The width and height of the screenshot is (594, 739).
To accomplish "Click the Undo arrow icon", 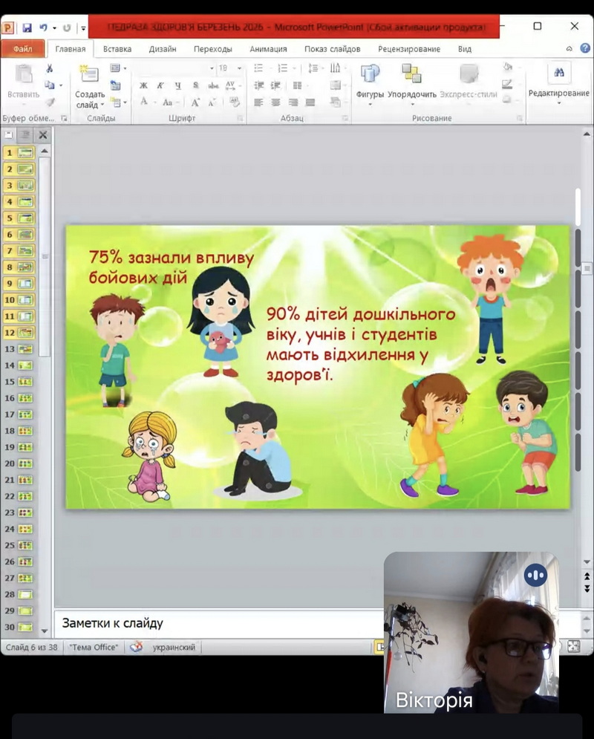I will pos(43,27).
